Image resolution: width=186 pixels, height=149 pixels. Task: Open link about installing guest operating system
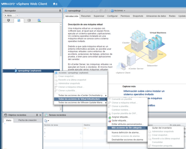(144, 93)
